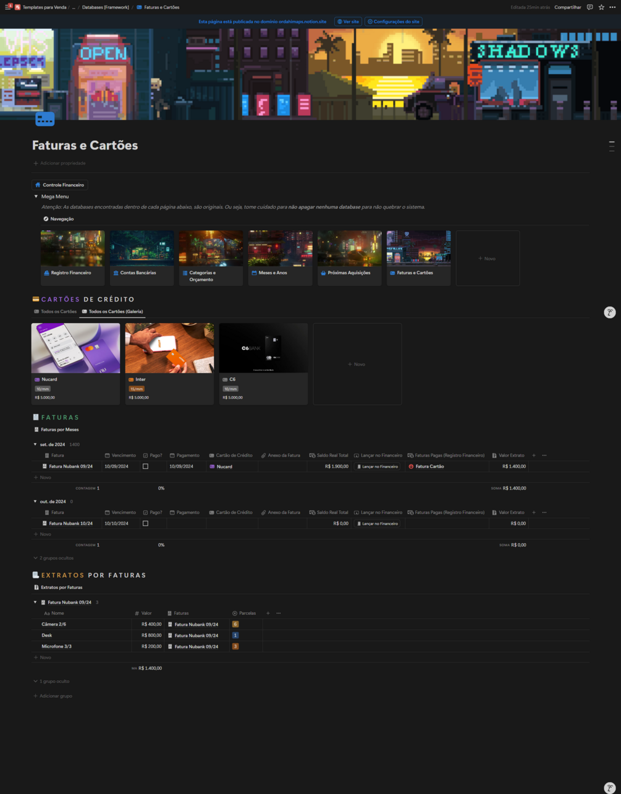Image resolution: width=621 pixels, height=794 pixels.
Task: Open the Controle Financeiro link
Action: [60, 185]
